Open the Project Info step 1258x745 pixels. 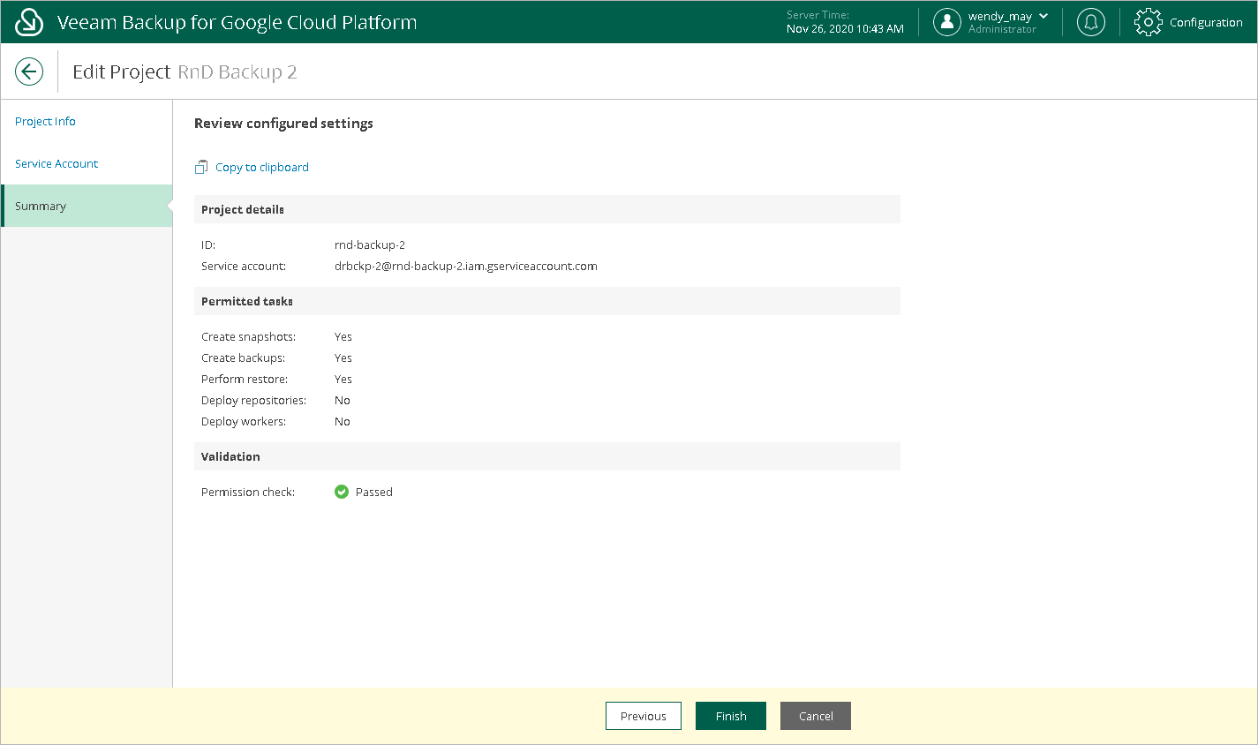coord(45,121)
